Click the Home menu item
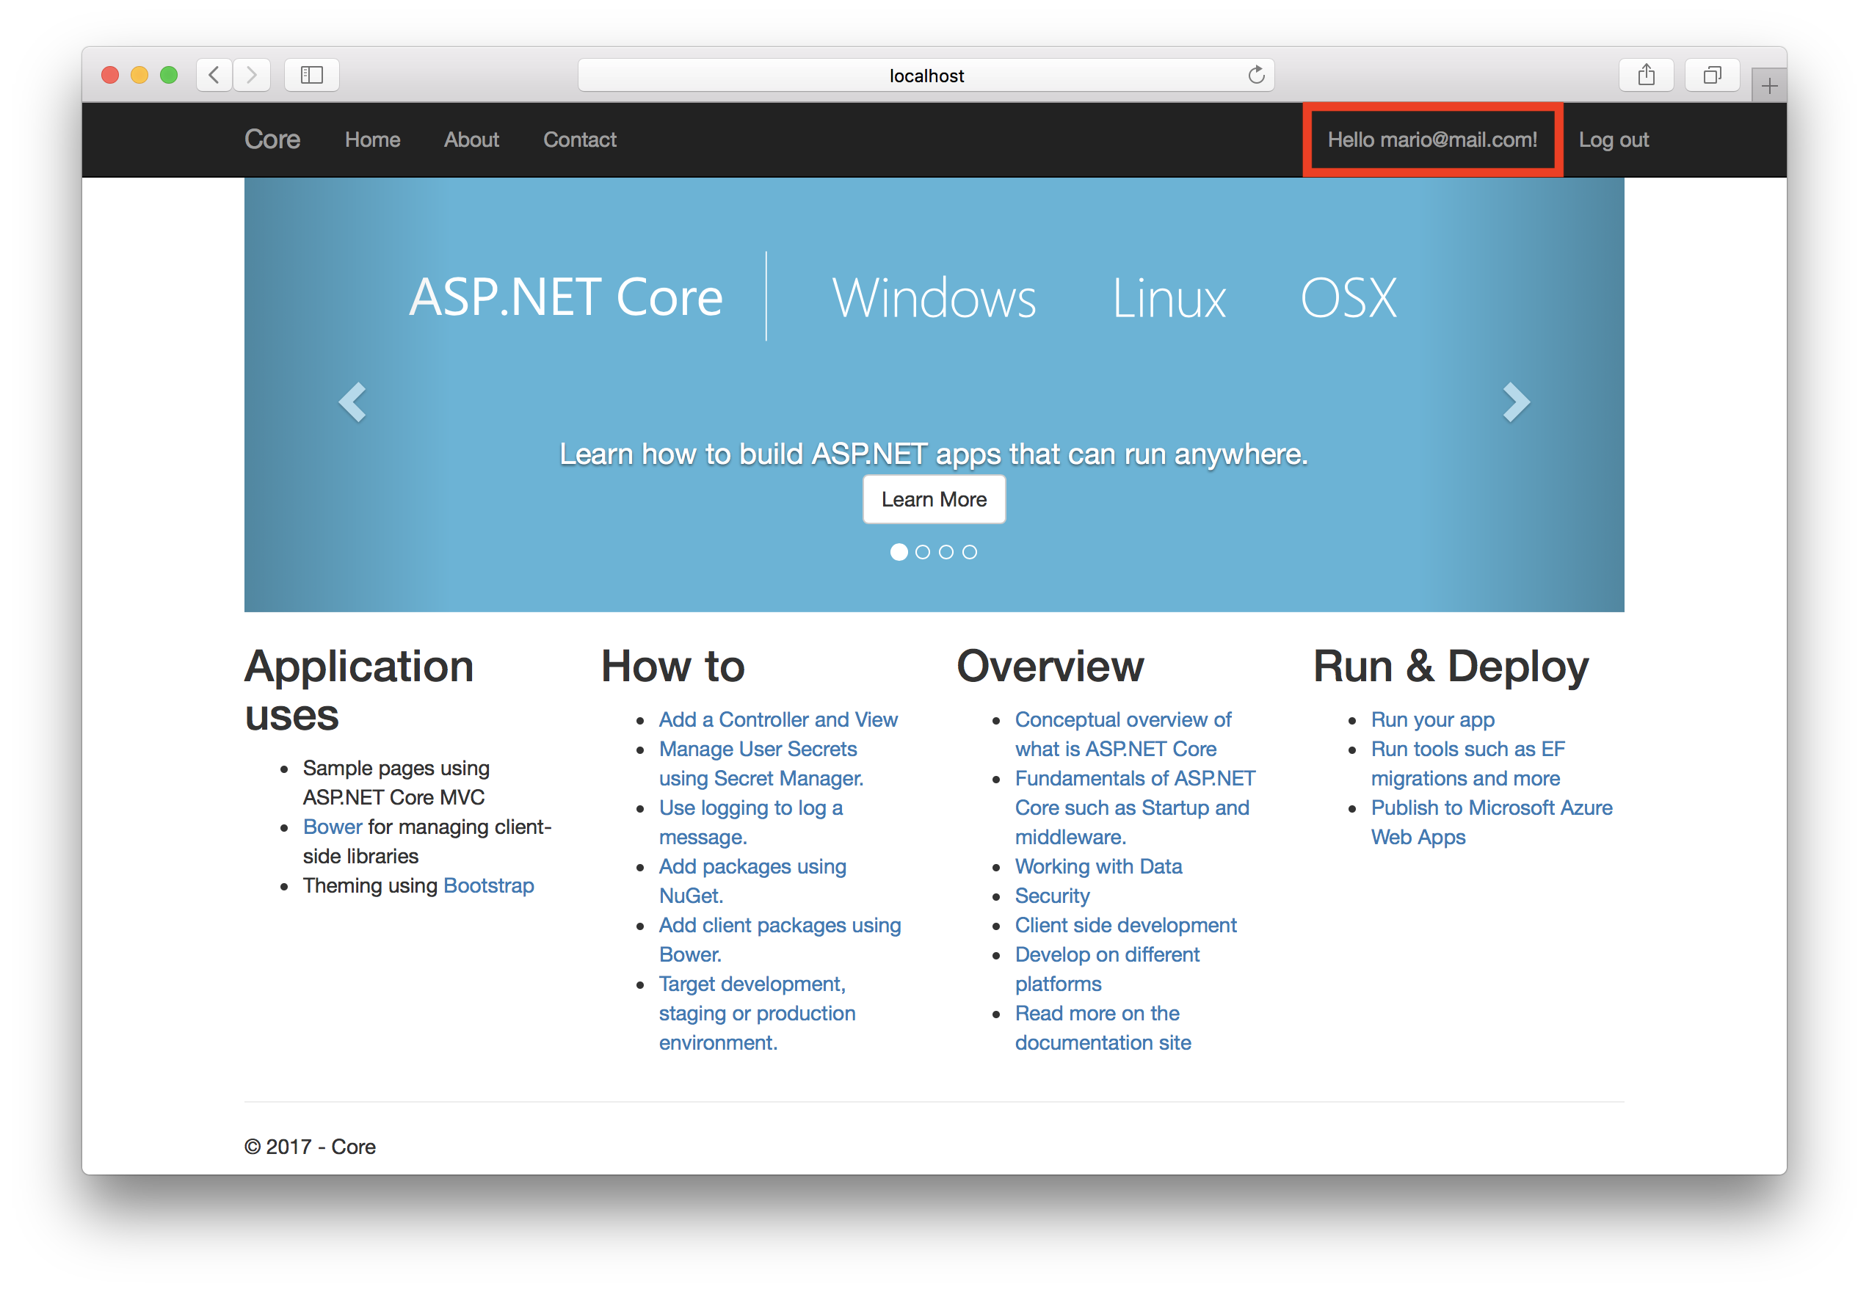Image resolution: width=1869 pixels, height=1292 pixels. pyautogui.click(x=372, y=139)
